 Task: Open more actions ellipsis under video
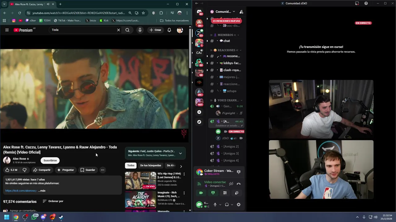click(x=102, y=170)
